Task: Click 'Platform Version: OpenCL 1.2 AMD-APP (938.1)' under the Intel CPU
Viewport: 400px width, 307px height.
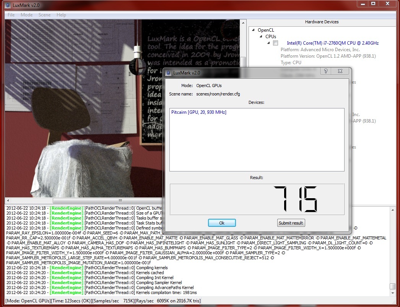Action: pos(328,56)
